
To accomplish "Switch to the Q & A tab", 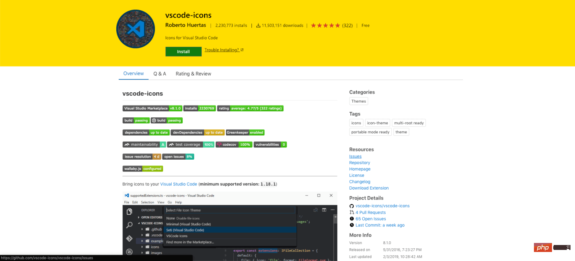I will (x=160, y=74).
